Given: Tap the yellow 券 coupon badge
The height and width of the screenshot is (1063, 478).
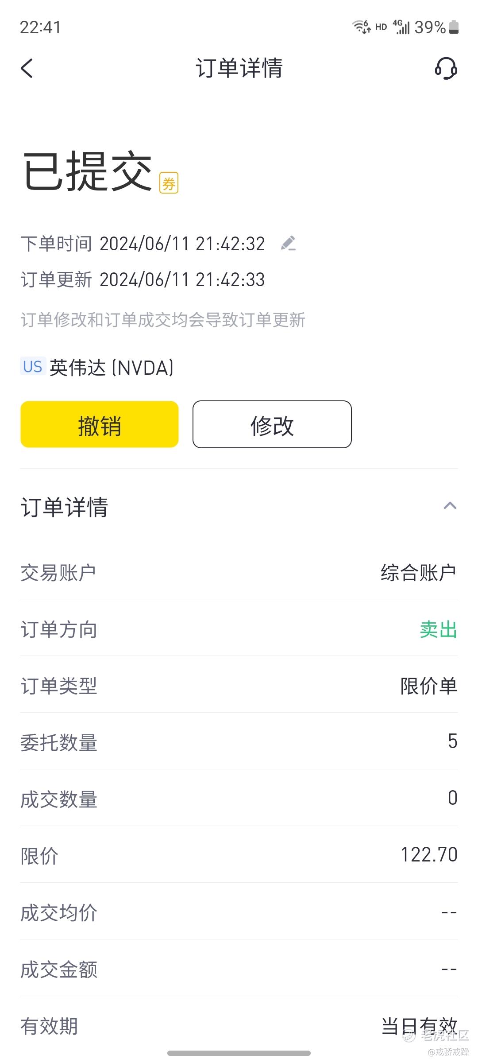Looking at the screenshot, I should coord(169,182).
